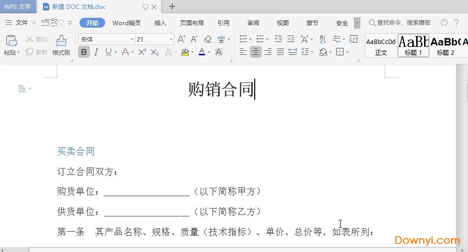Click the Copy (复制) icon
The height and width of the screenshot is (252, 468).
(29, 52)
